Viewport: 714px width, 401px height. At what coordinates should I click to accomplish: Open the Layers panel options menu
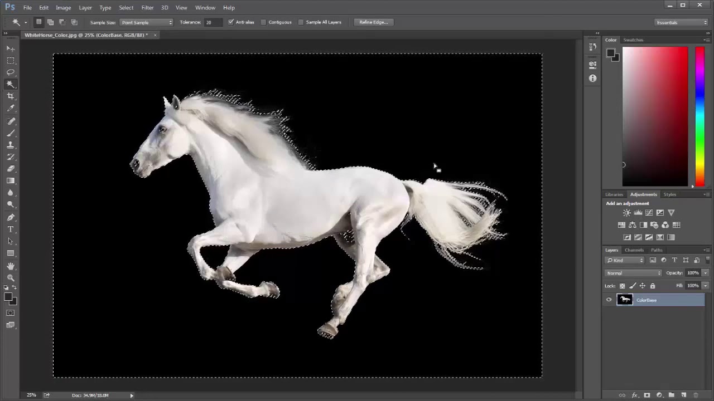[707, 250]
